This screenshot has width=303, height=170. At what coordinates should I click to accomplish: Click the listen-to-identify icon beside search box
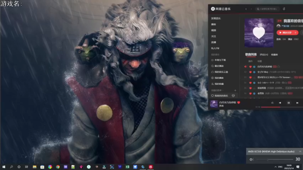click(x=284, y=9)
